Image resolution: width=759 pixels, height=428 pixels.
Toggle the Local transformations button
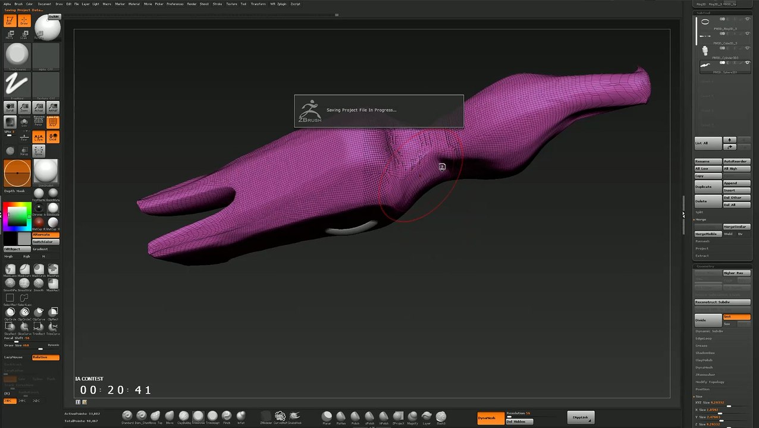click(53, 137)
